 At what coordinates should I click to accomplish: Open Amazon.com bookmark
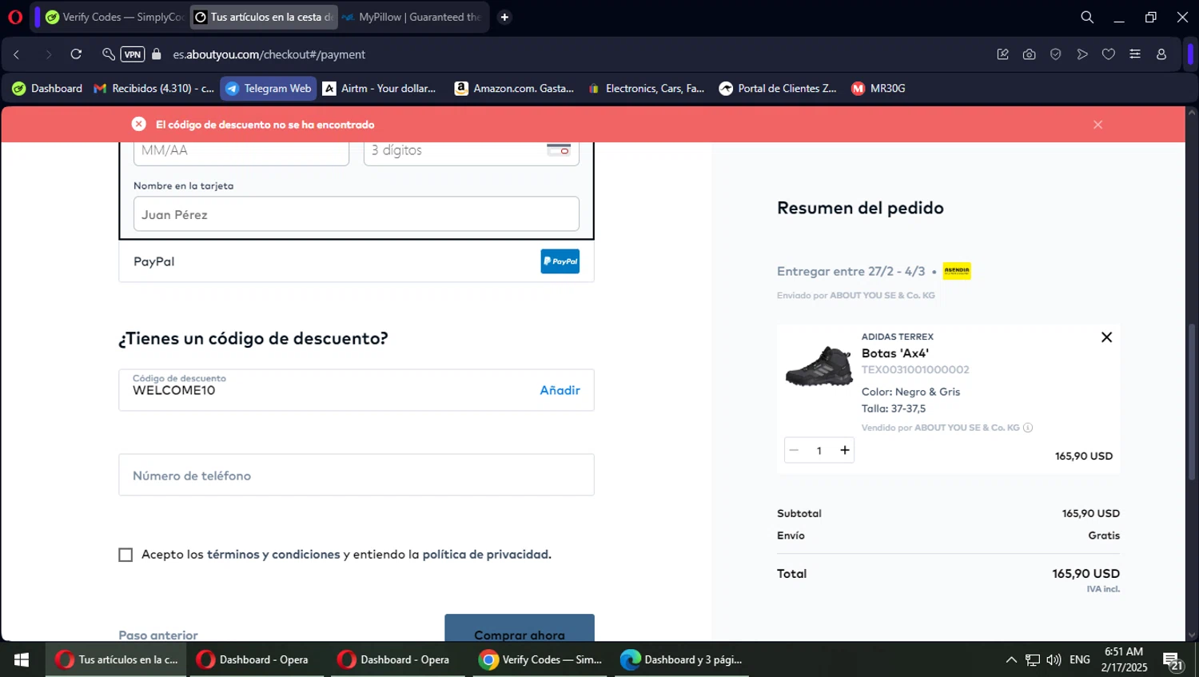(x=514, y=89)
